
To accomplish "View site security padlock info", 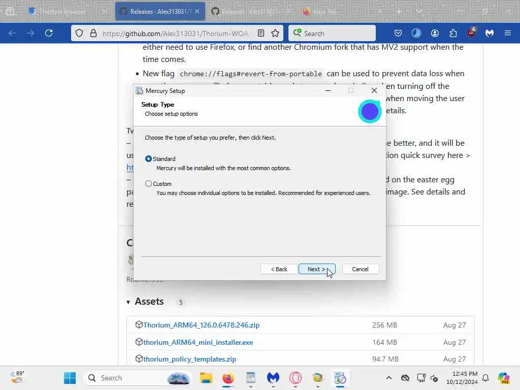I will point(93,33).
